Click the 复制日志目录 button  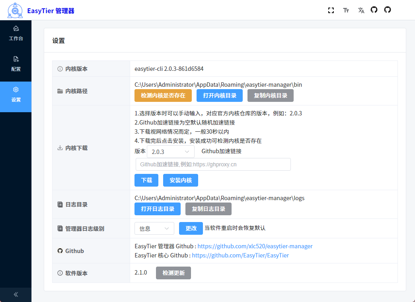208,209
